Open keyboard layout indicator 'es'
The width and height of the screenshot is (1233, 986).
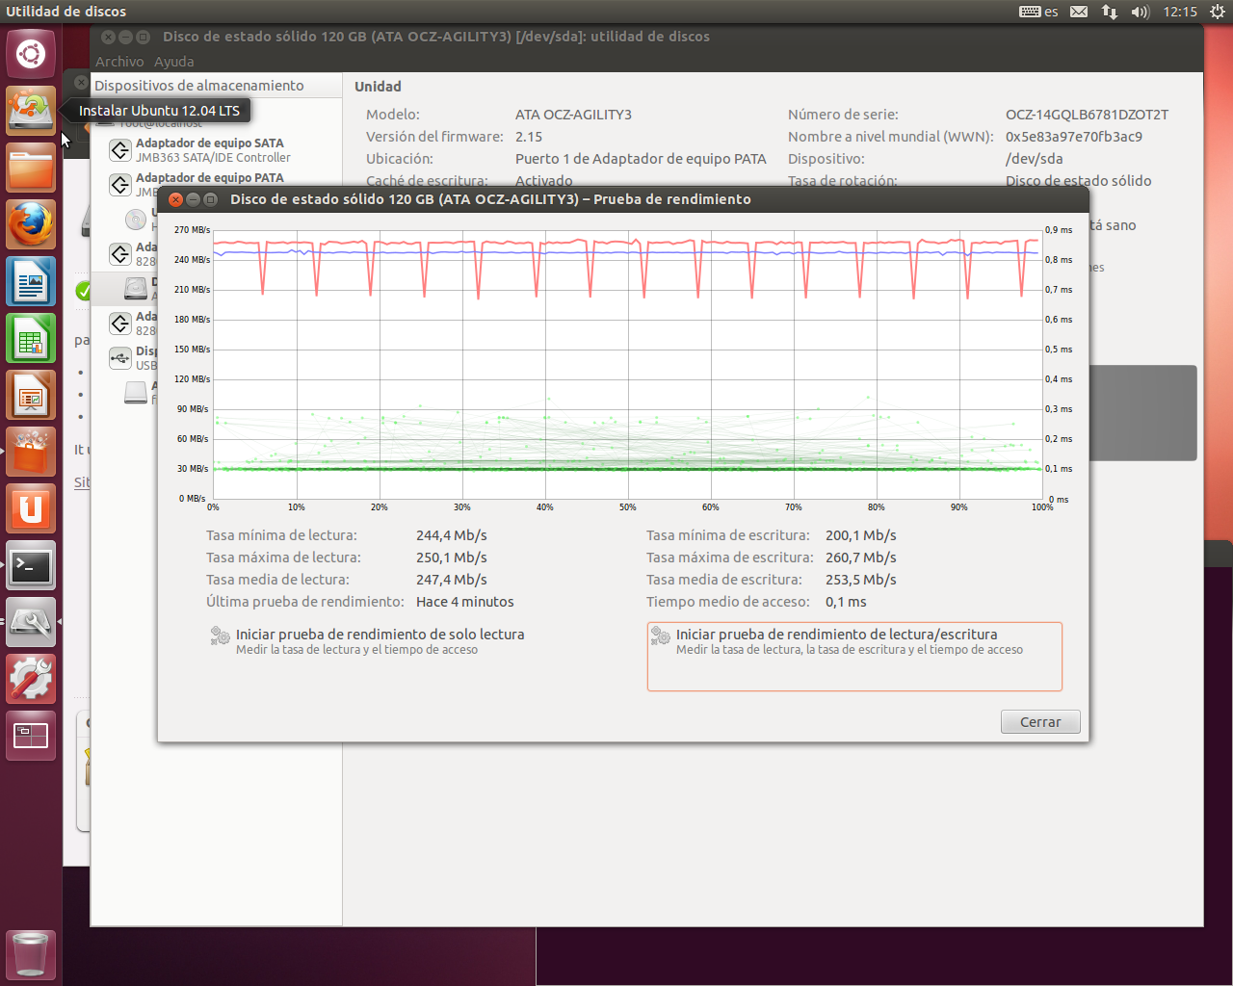coord(1038,12)
